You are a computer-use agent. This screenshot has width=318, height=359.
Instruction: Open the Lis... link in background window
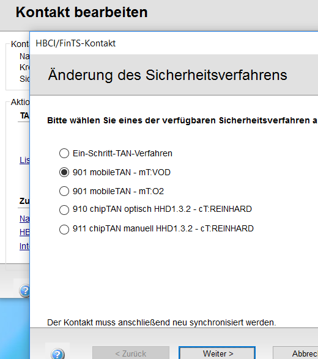[24, 160]
